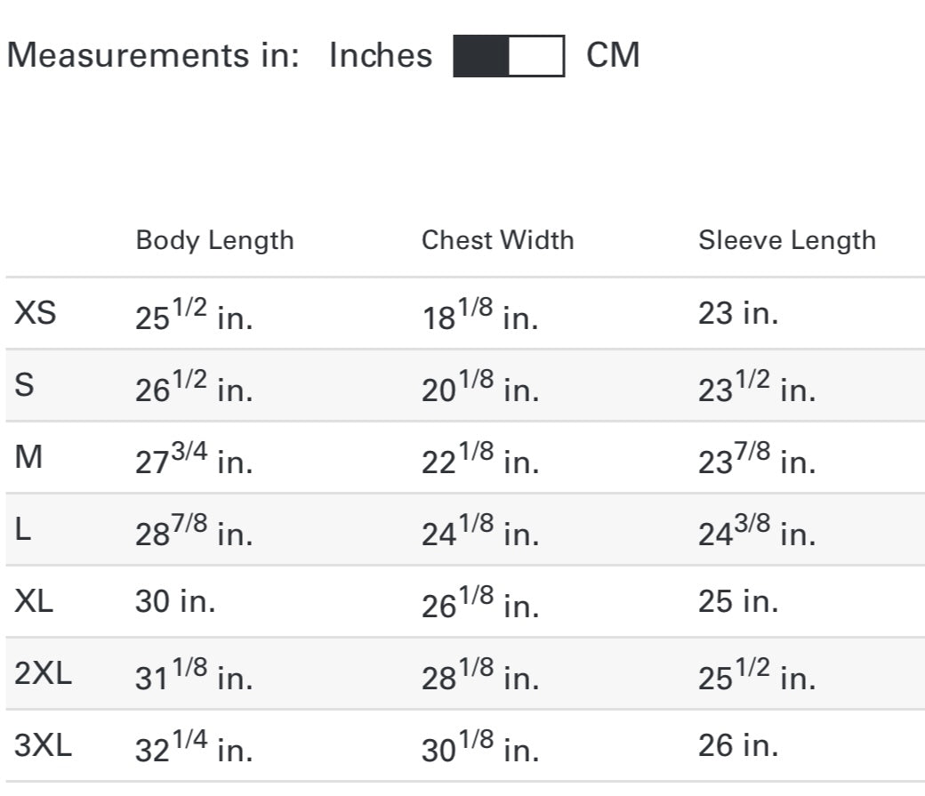Select the 3XL size row label
Screen dimensions: 925x796
tap(43, 746)
